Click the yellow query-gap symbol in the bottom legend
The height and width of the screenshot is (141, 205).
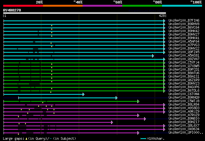26,139
